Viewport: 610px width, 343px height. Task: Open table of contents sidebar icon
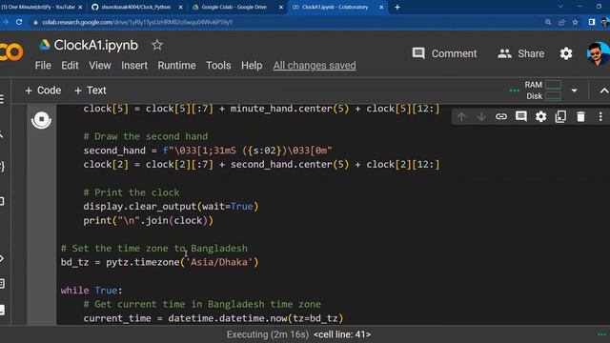[x=2, y=99]
